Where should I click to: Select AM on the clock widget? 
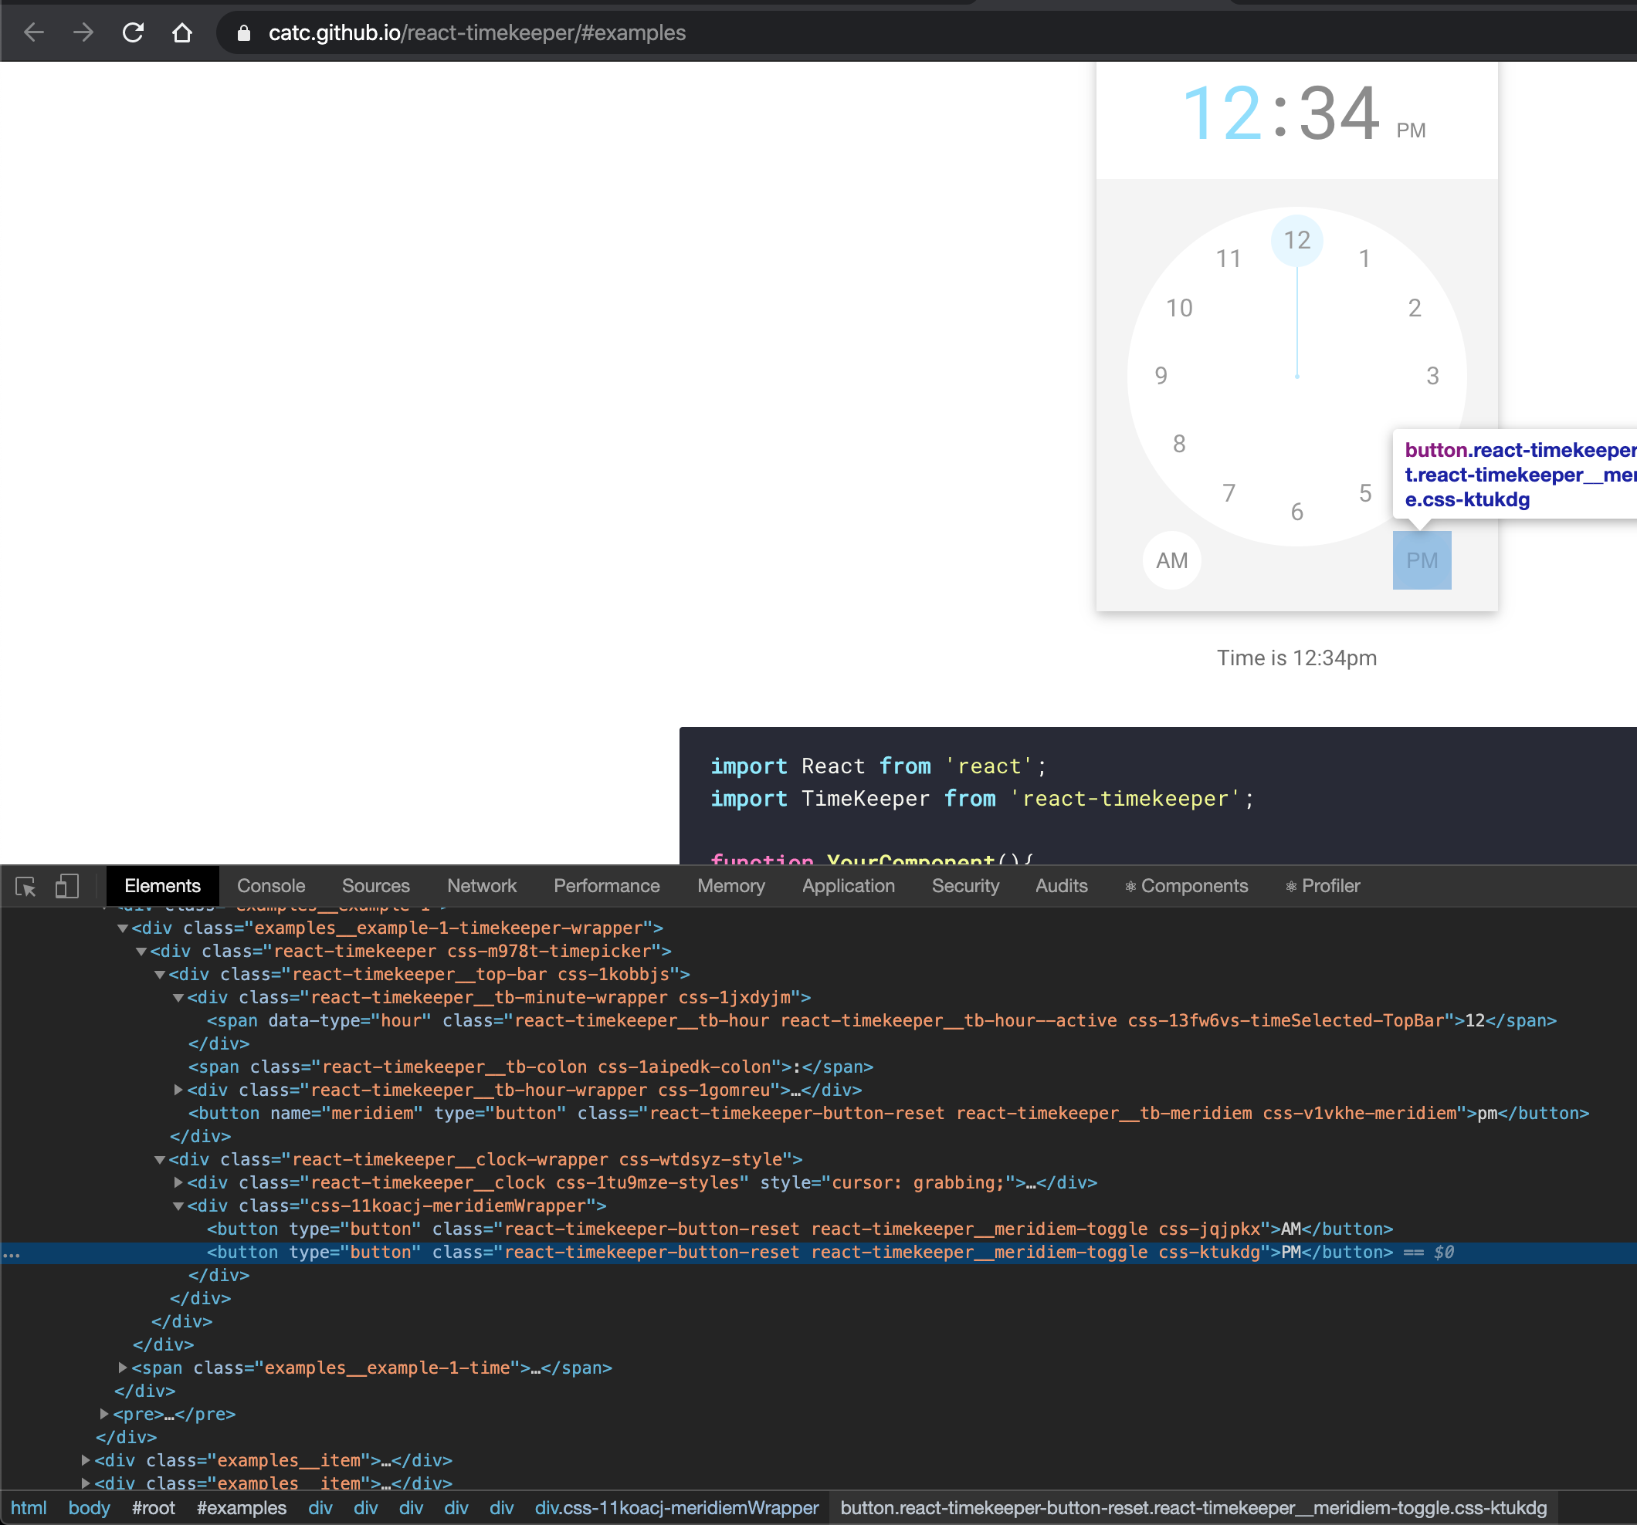tap(1171, 560)
